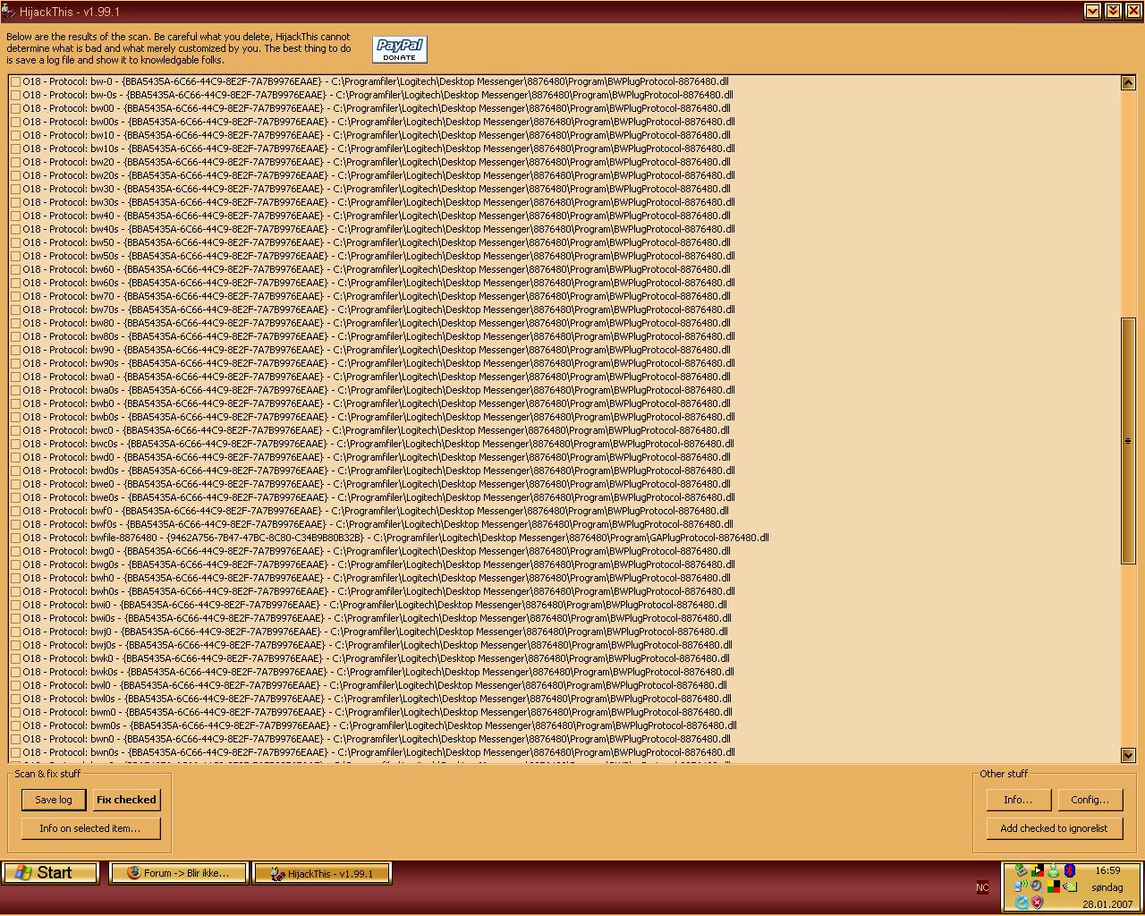The image size is (1145, 916).
Task: Select the Protocol bw80 row
Action: pyautogui.click(x=376, y=323)
